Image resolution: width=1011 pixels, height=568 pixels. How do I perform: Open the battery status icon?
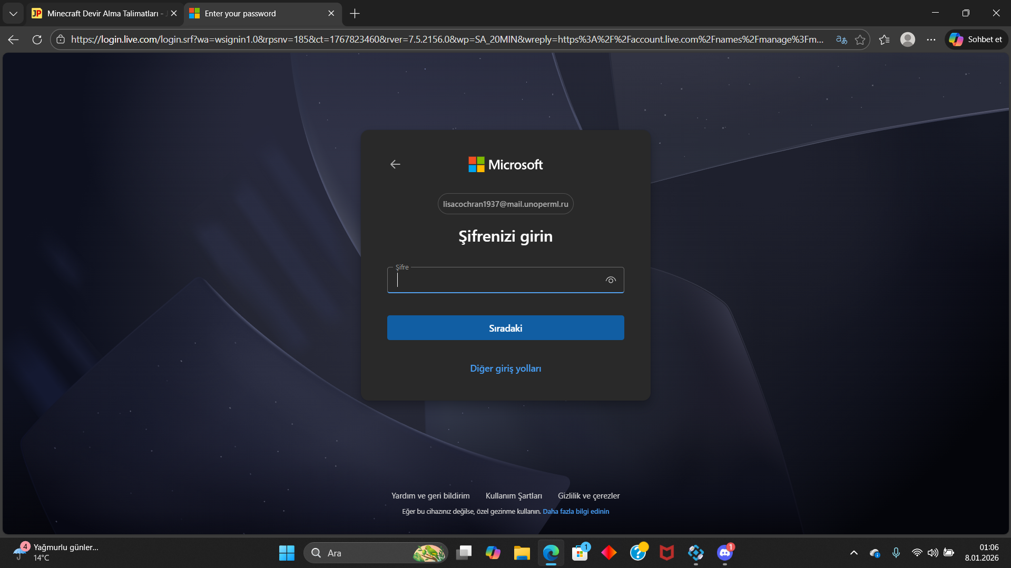[x=949, y=553]
